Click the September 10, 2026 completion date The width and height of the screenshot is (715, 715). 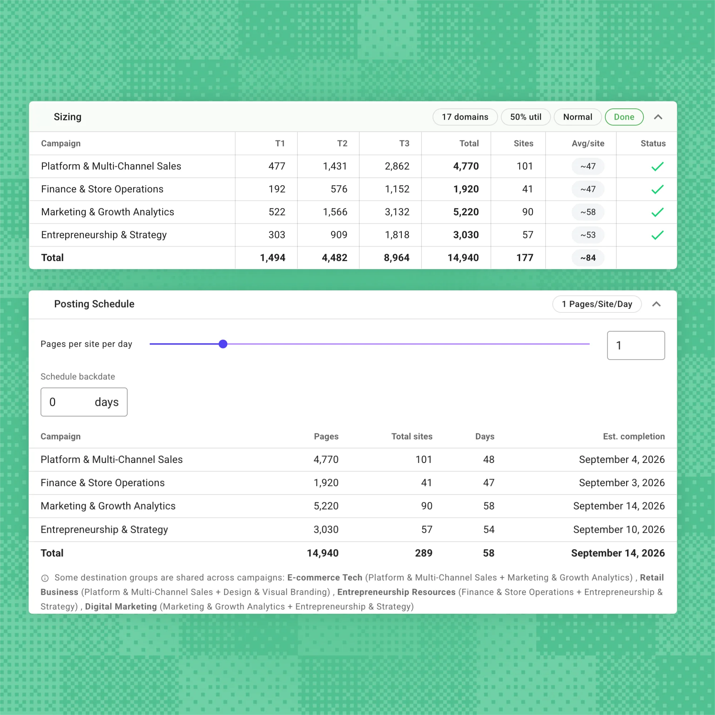pos(619,529)
